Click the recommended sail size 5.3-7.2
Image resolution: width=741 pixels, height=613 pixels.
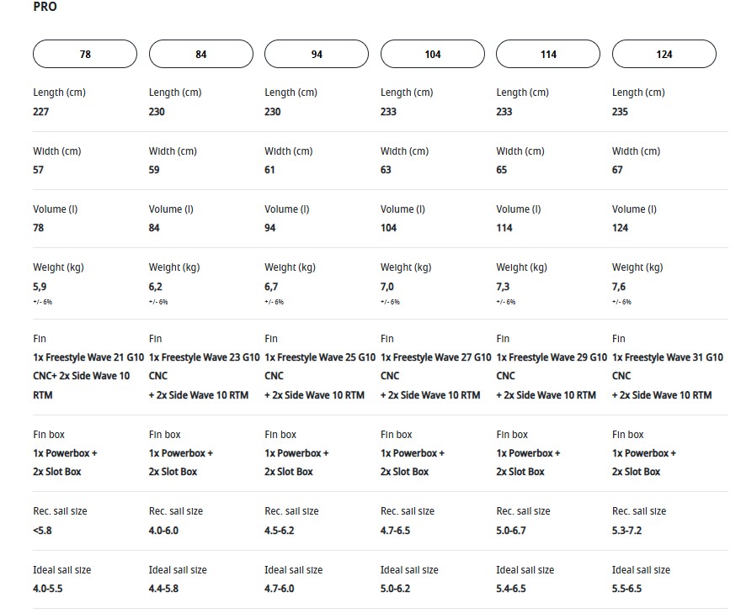tap(626, 531)
